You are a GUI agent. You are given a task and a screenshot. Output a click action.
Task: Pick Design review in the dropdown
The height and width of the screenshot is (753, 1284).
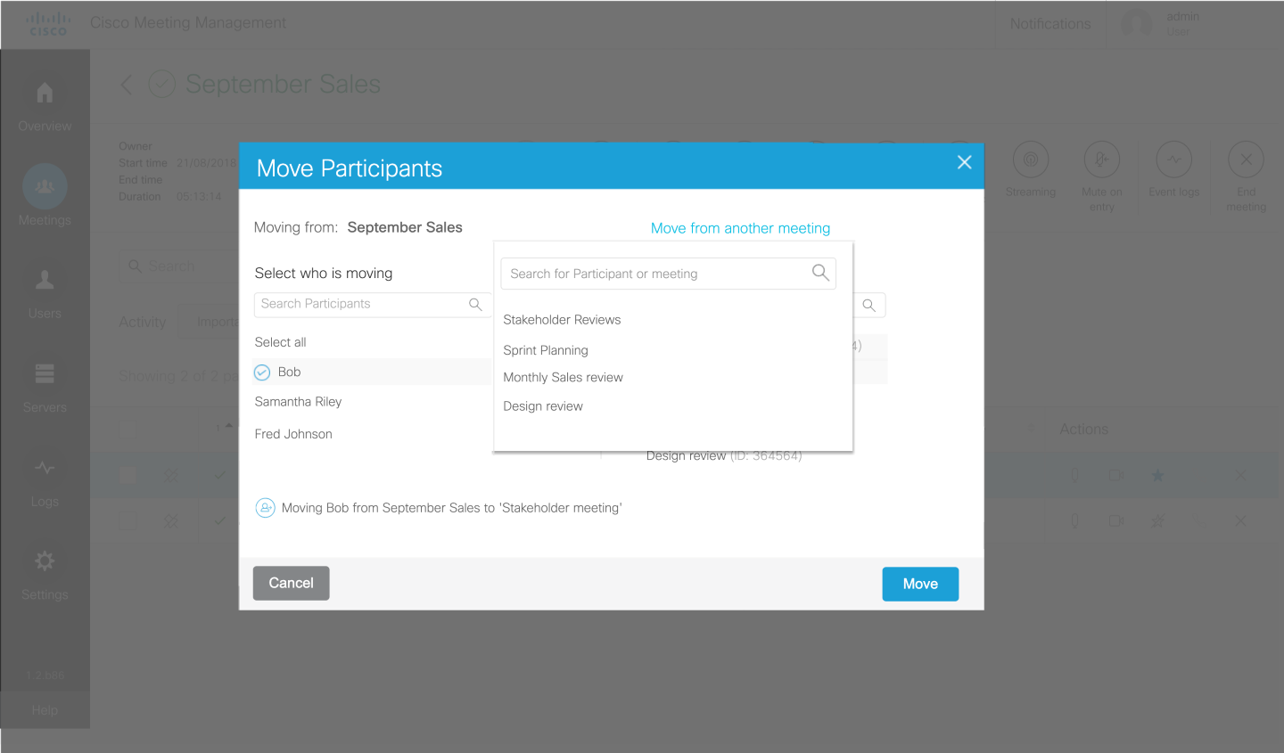[x=543, y=406]
